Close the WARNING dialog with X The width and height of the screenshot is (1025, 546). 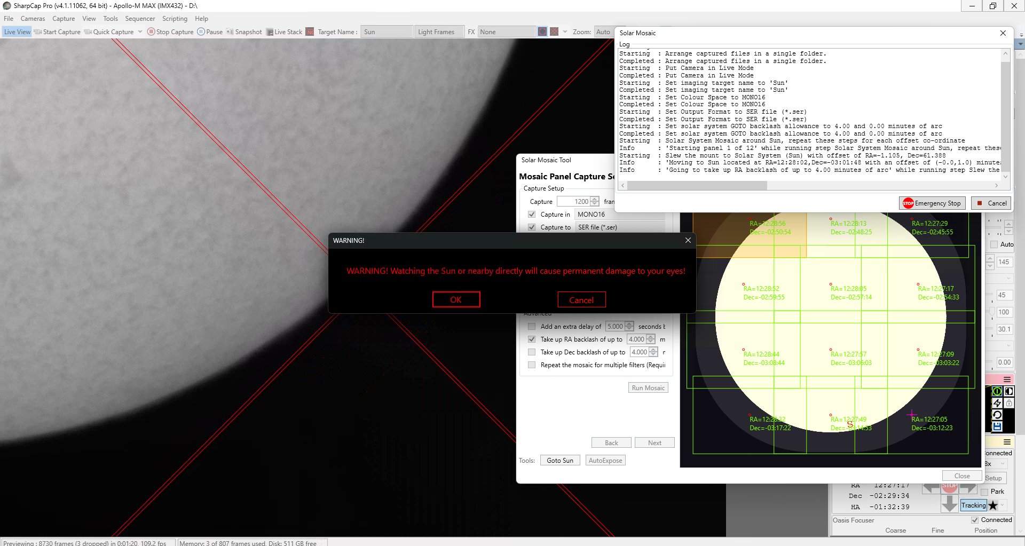(x=688, y=240)
